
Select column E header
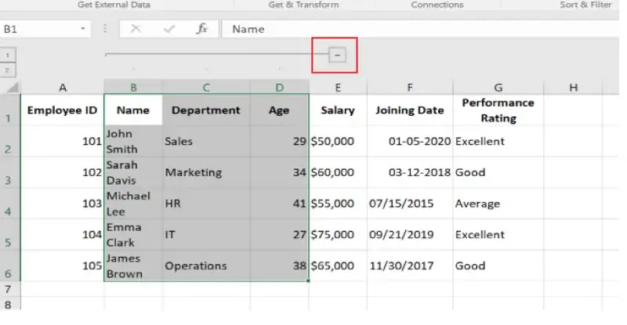pos(337,87)
